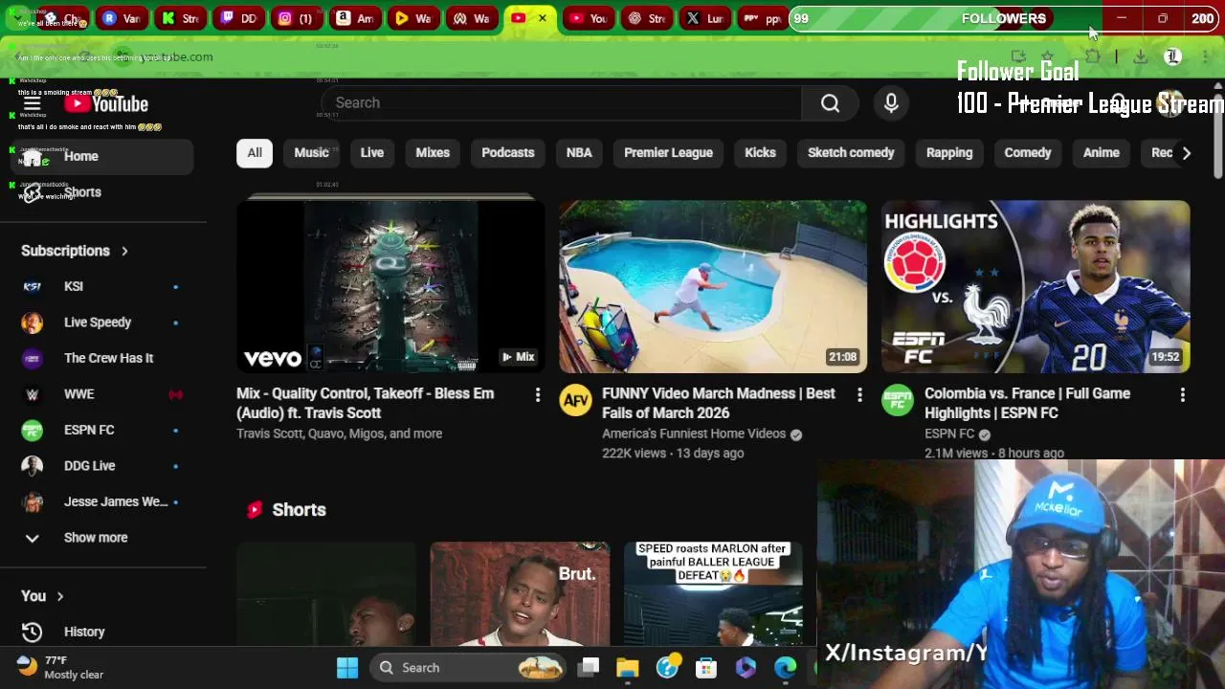
Task: Open the SPEED roasts MARLON short
Action: [713, 593]
